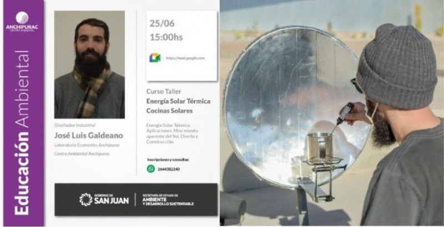Click the Anchipurac circular logo
Image resolution: width=444 pixels, height=227 pixels.
22,18
